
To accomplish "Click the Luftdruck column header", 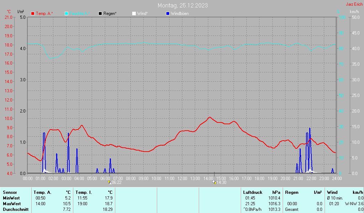I will coord(253,192).
